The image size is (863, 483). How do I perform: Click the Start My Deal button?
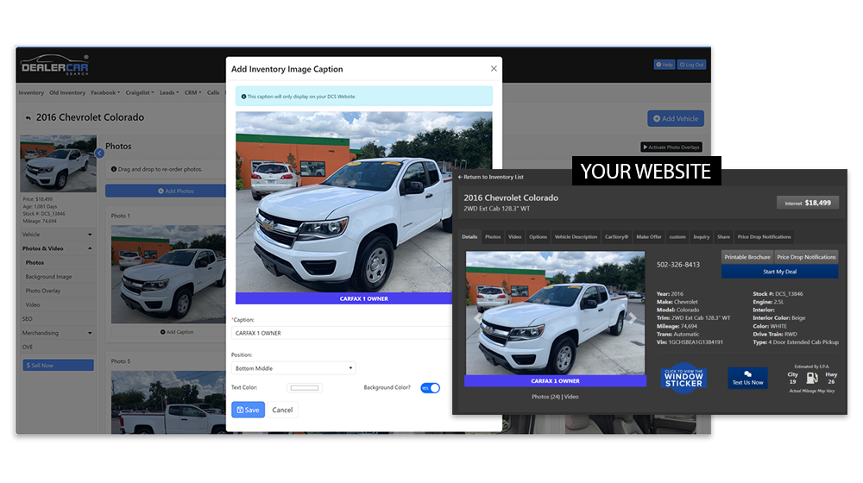click(x=779, y=272)
